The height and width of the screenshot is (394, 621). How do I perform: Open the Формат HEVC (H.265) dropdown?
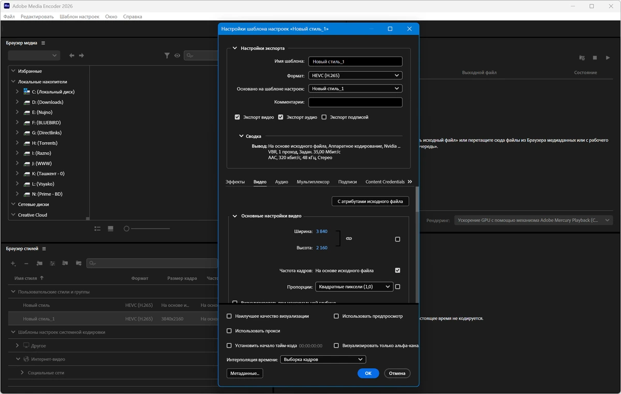[x=356, y=75]
